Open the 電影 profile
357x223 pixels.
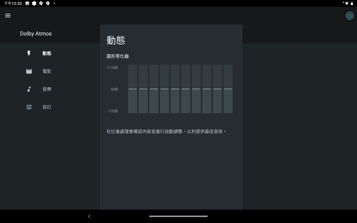[x=47, y=71]
